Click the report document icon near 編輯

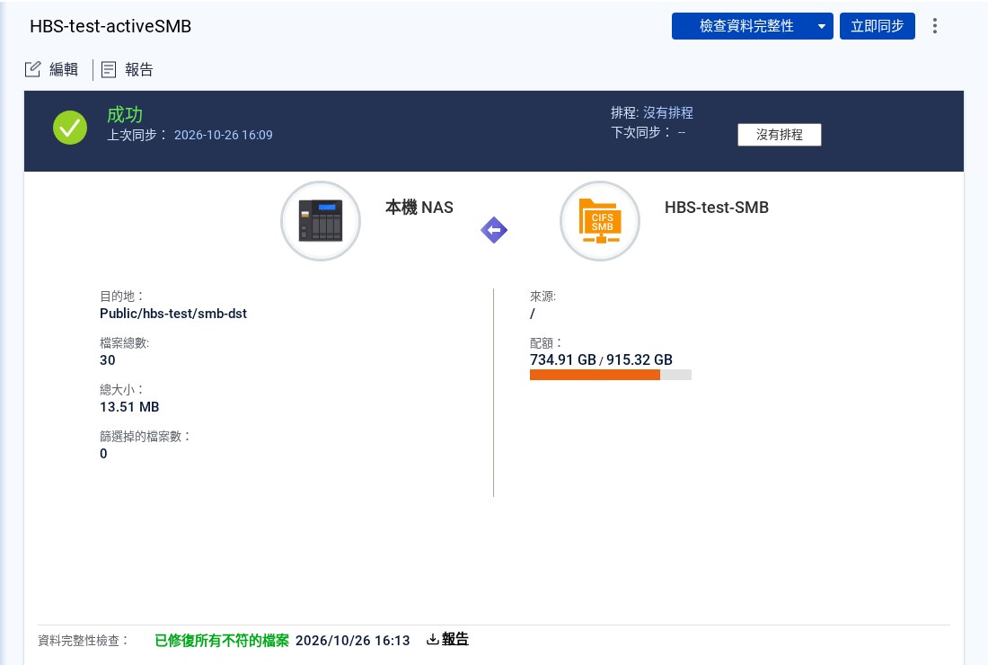tap(109, 69)
